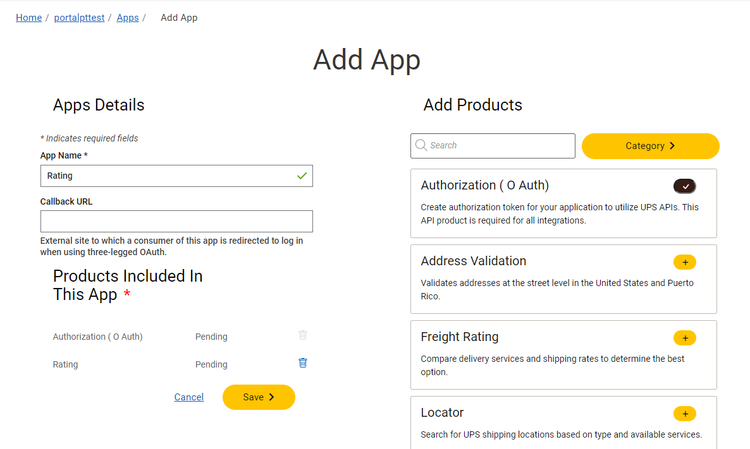The width and height of the screenshot is (750, 449).
Task: Cancel adding the app
Action: [x=189, y=397]
